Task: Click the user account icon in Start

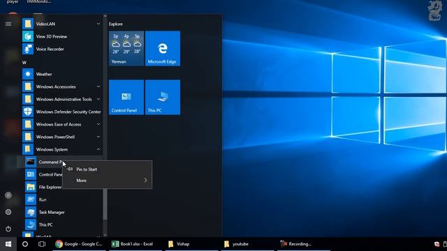Action: (x=8, y=195)
